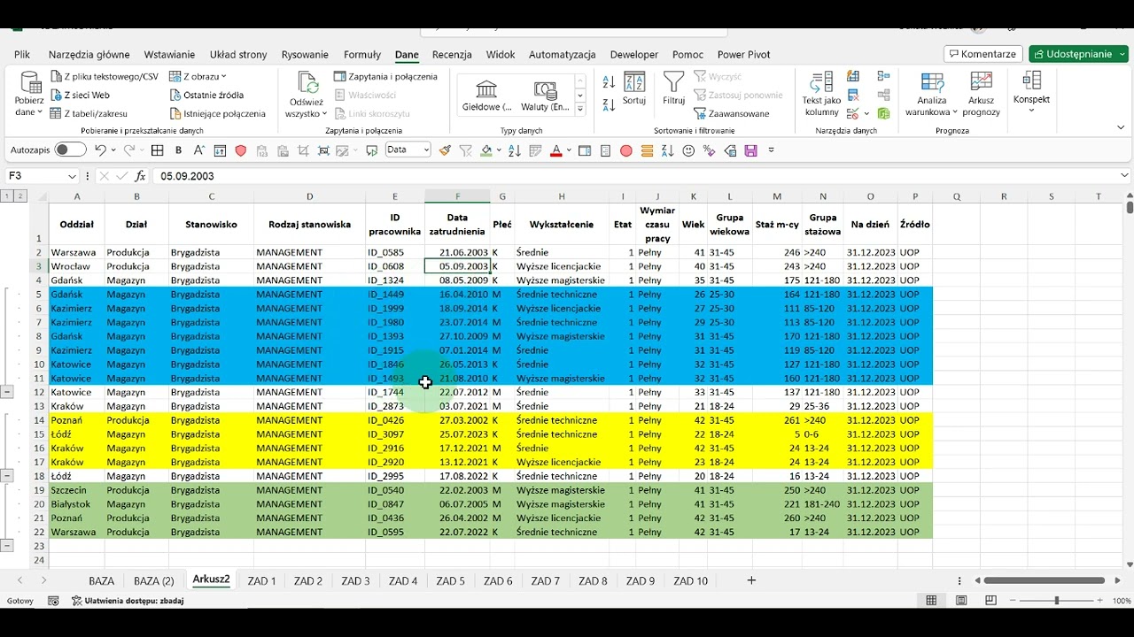Click fill color bucket icon
This screenshot has height=637, width=1134.
(x=485, y=150)
